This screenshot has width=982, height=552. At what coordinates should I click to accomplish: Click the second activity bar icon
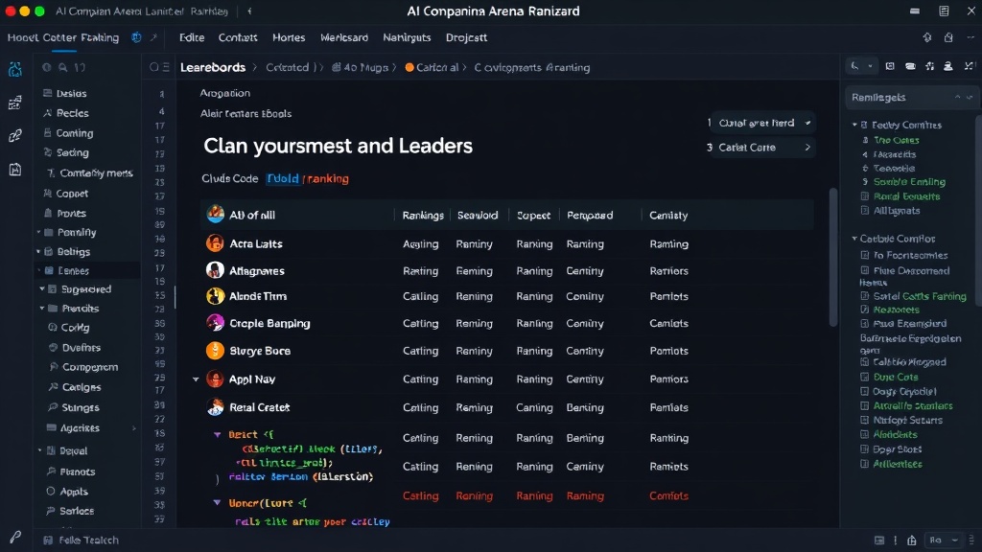(15, 103)
